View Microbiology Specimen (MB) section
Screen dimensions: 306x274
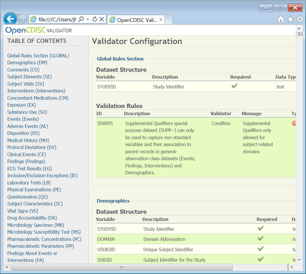point(36,225)
